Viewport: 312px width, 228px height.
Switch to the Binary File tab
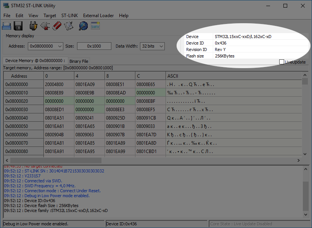pos(79,61)
